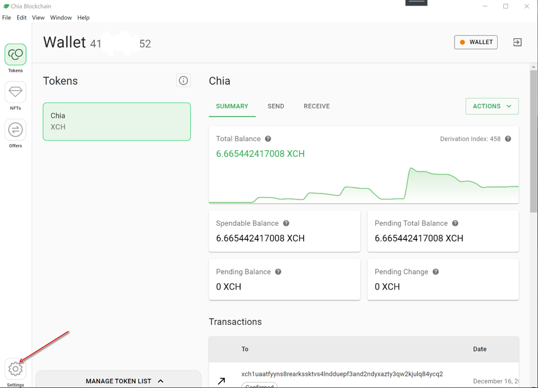Open the NFTs diamond icon
This screenshot has height=388, width=538.
[x=15, y=92]
